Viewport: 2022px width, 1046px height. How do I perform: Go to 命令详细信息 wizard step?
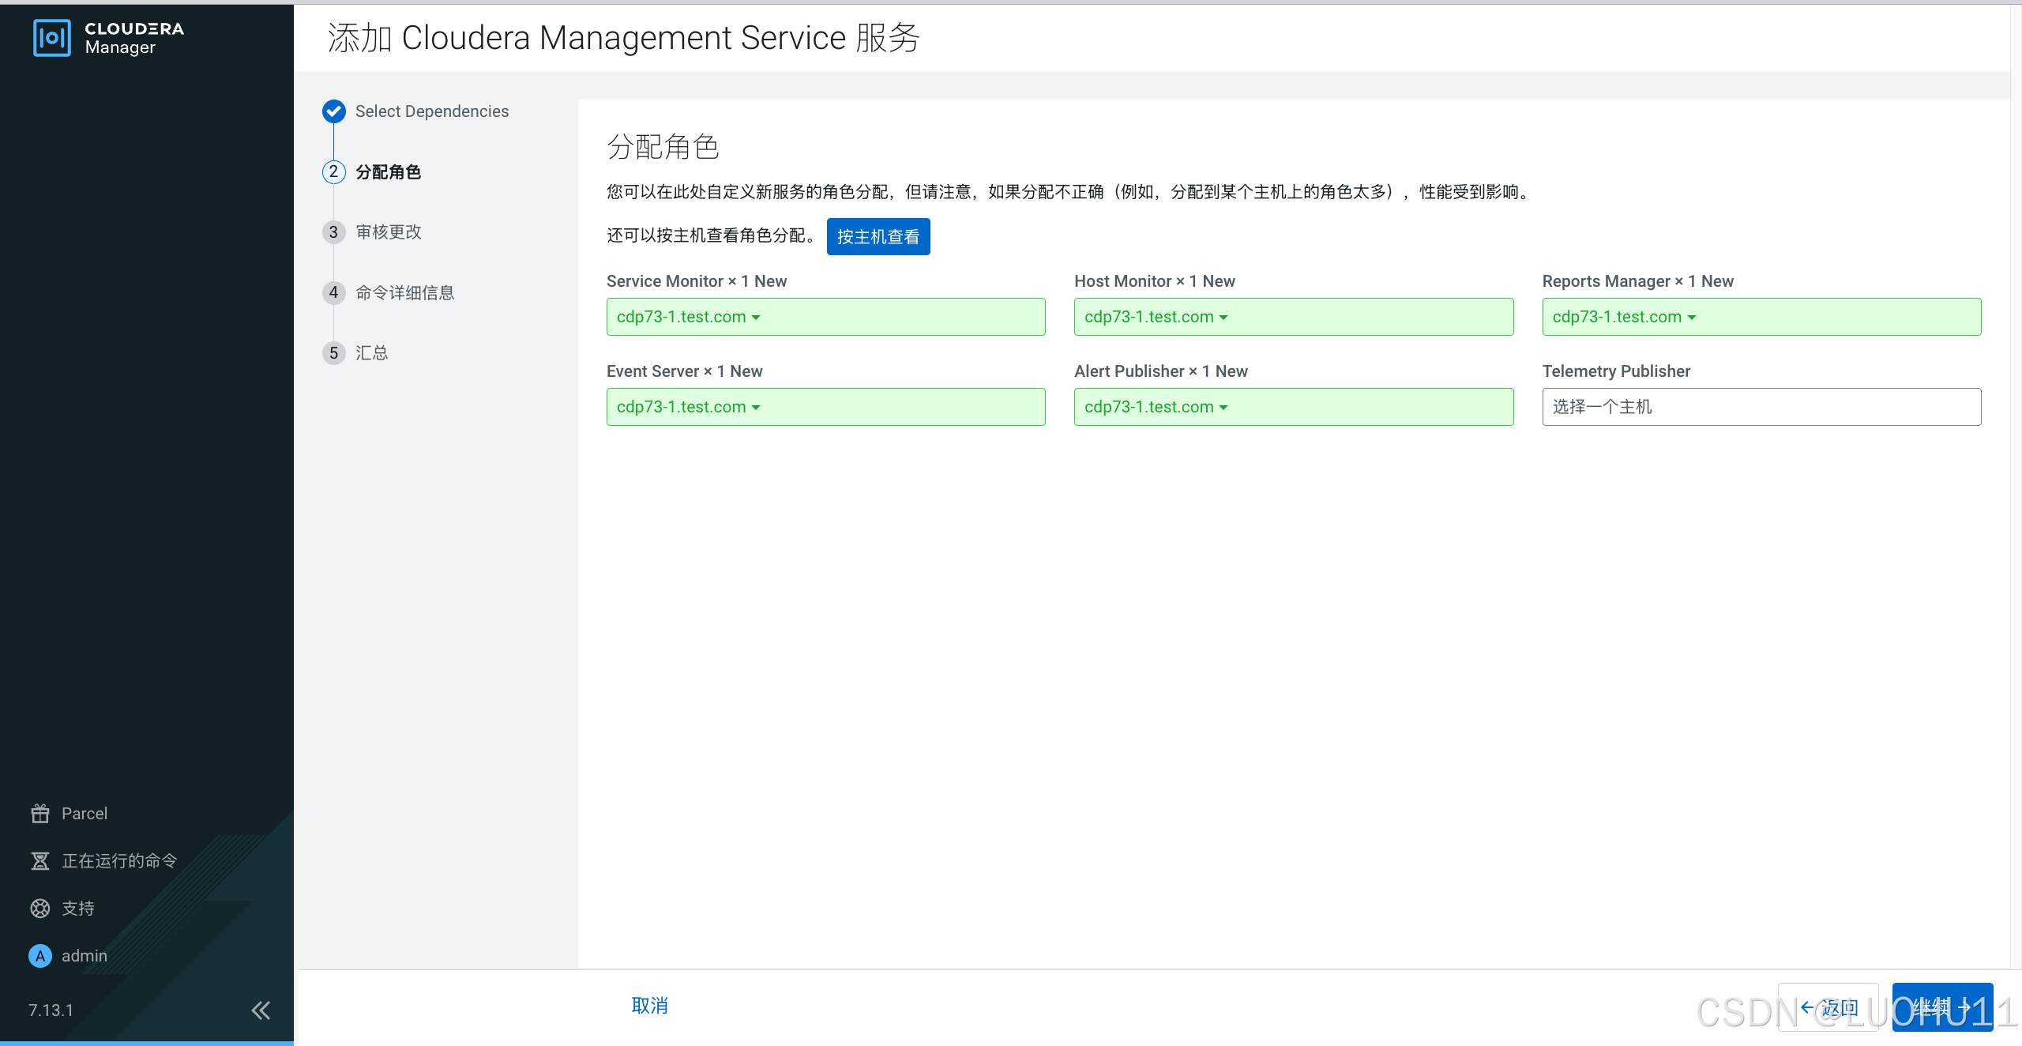pyautogui.click(x=404, y=293)
